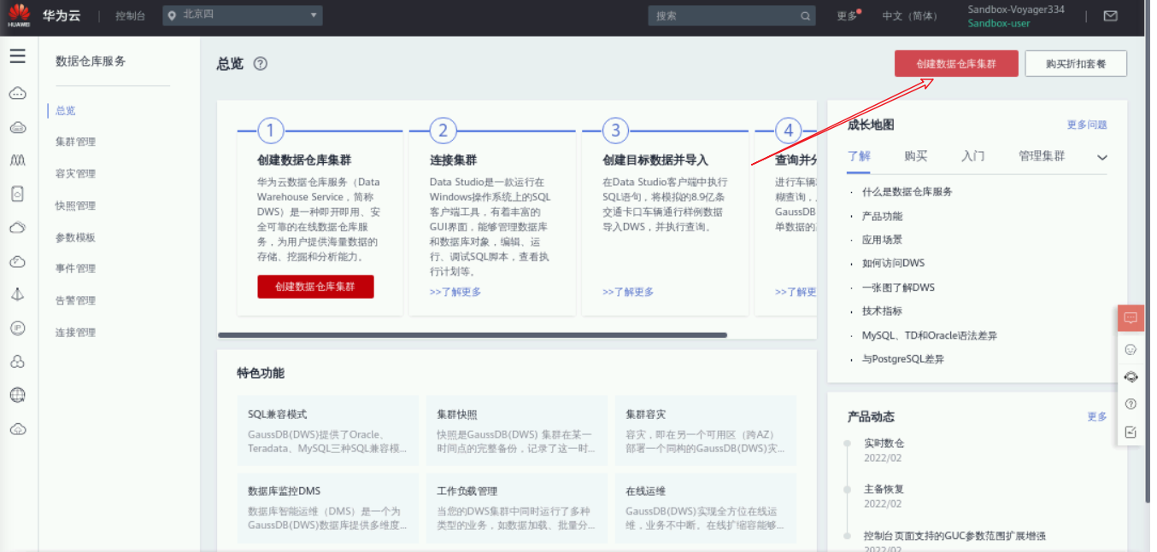The width and height of the screenshot is (1157, 552).
Task: Open 产品功能 link
Action: (882, 217)
